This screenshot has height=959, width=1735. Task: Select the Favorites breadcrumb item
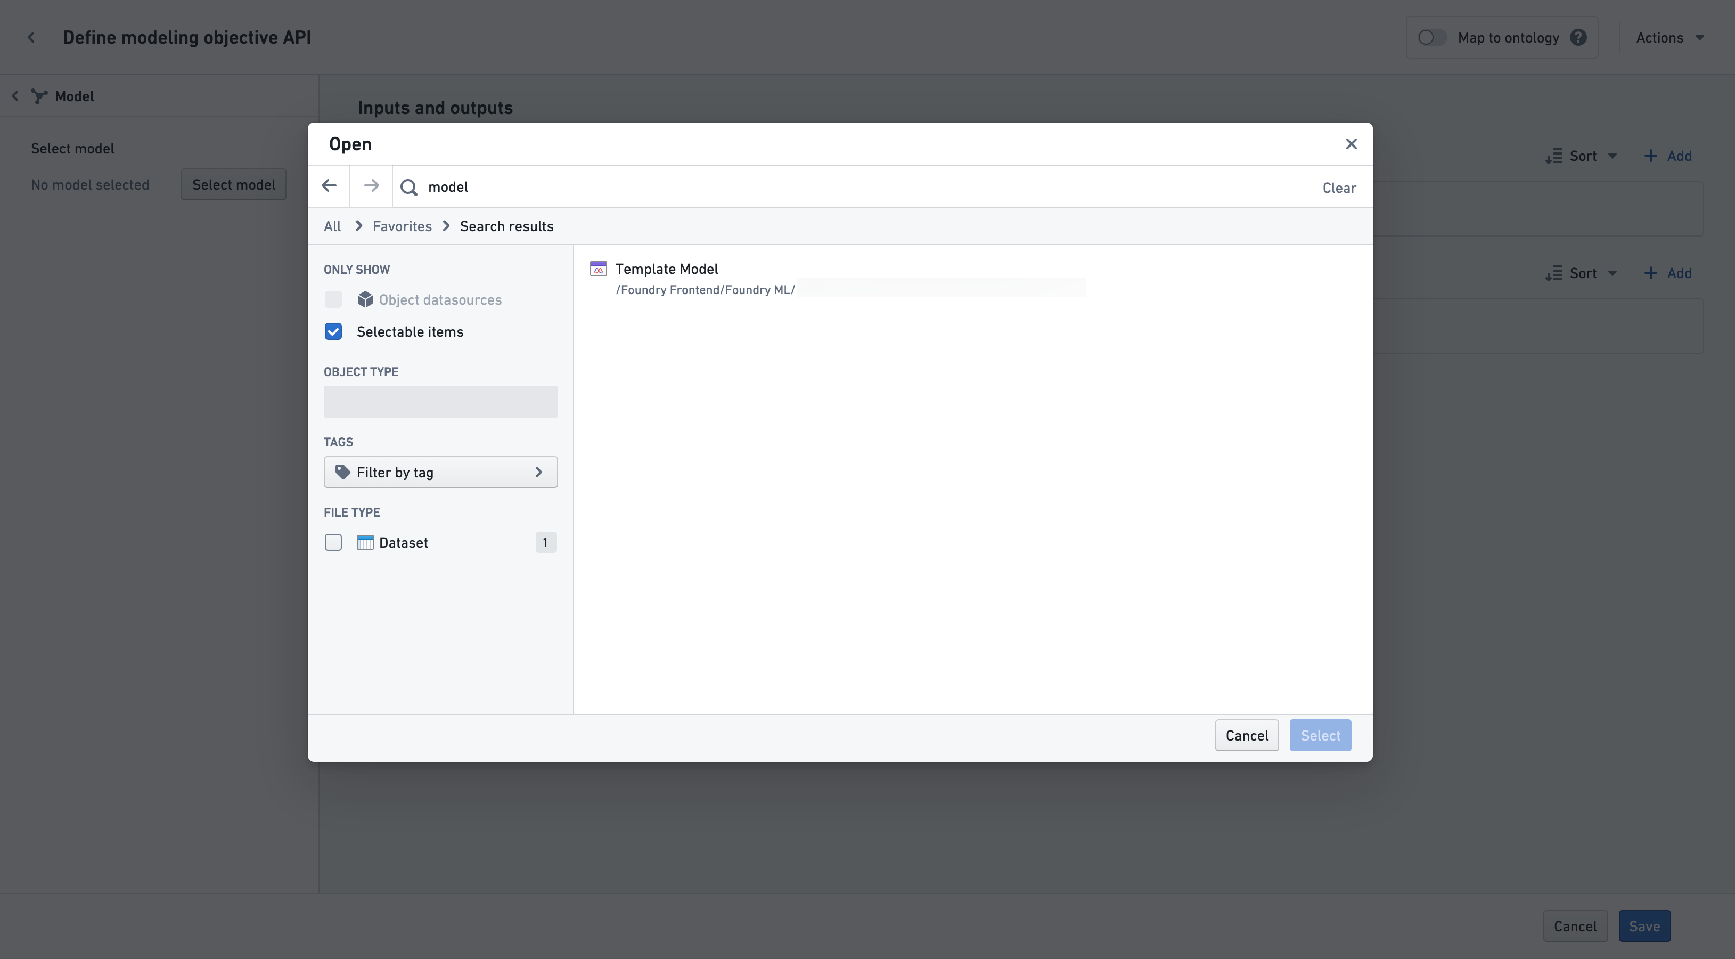tap(402, 225)
